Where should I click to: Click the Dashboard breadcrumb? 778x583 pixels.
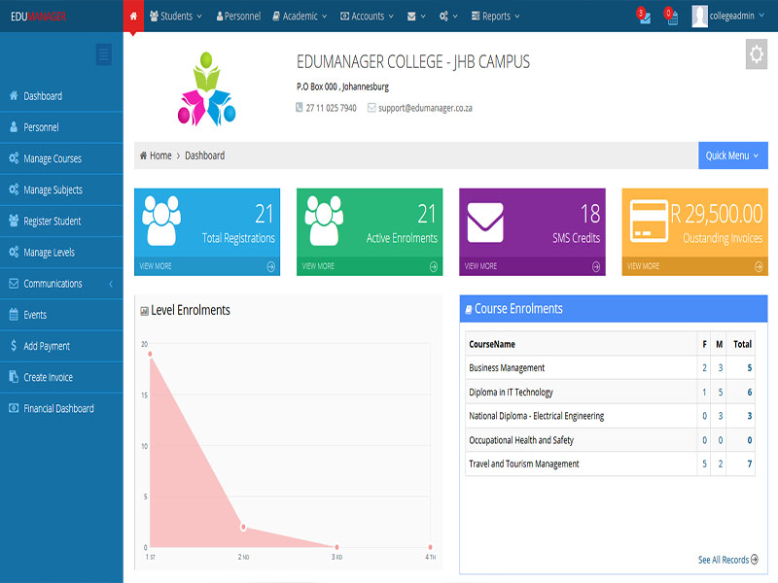204,155
